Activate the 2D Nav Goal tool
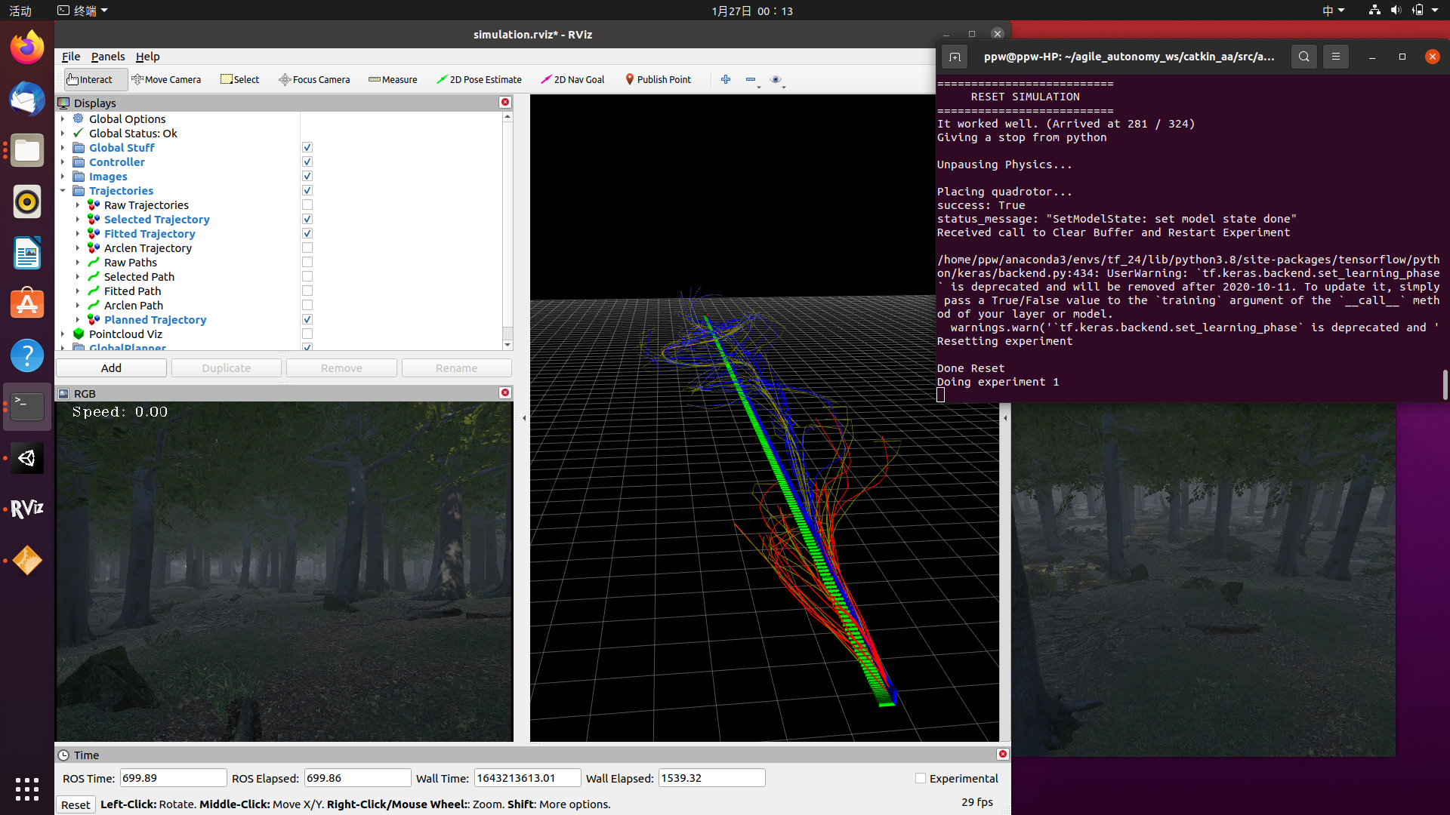 click(572, 79)
